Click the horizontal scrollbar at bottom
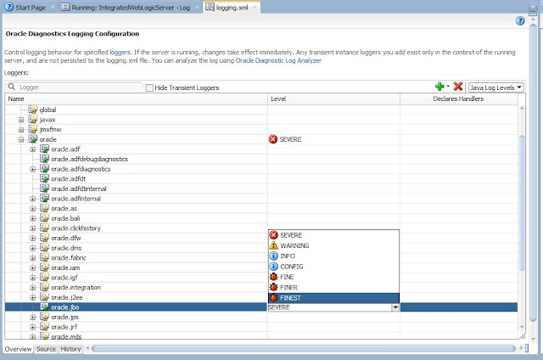The width and height of the screenshot is (543, 360). pos(304,348)
